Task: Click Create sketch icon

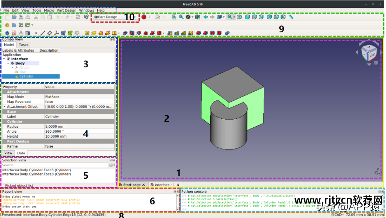Action: coord(14,33)
